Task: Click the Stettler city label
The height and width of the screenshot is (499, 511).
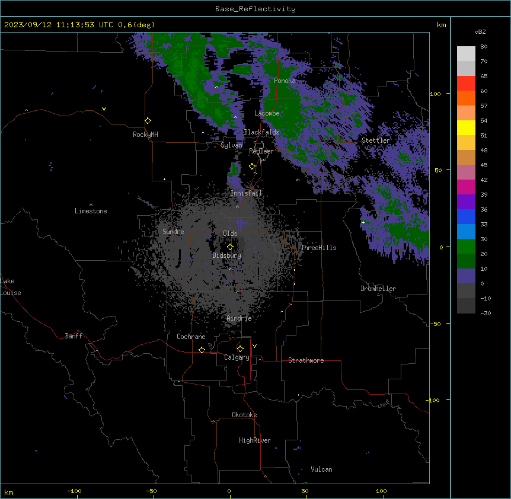Action: [375, 140]
